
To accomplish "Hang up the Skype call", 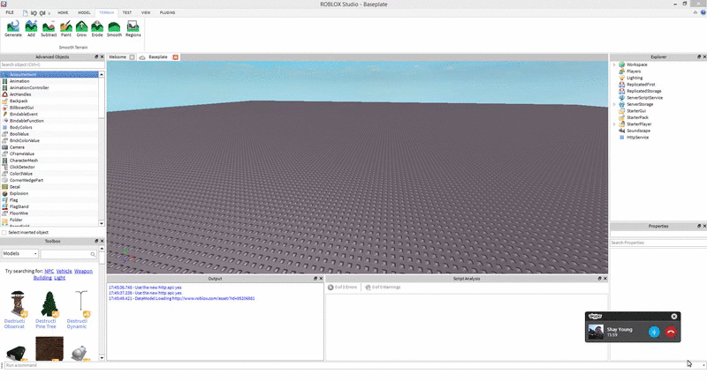I will point(671,332).
